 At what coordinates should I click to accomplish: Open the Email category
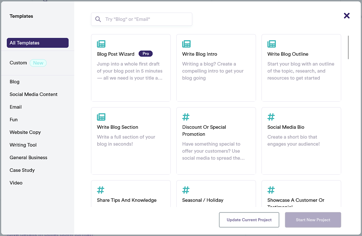point(16,107)
